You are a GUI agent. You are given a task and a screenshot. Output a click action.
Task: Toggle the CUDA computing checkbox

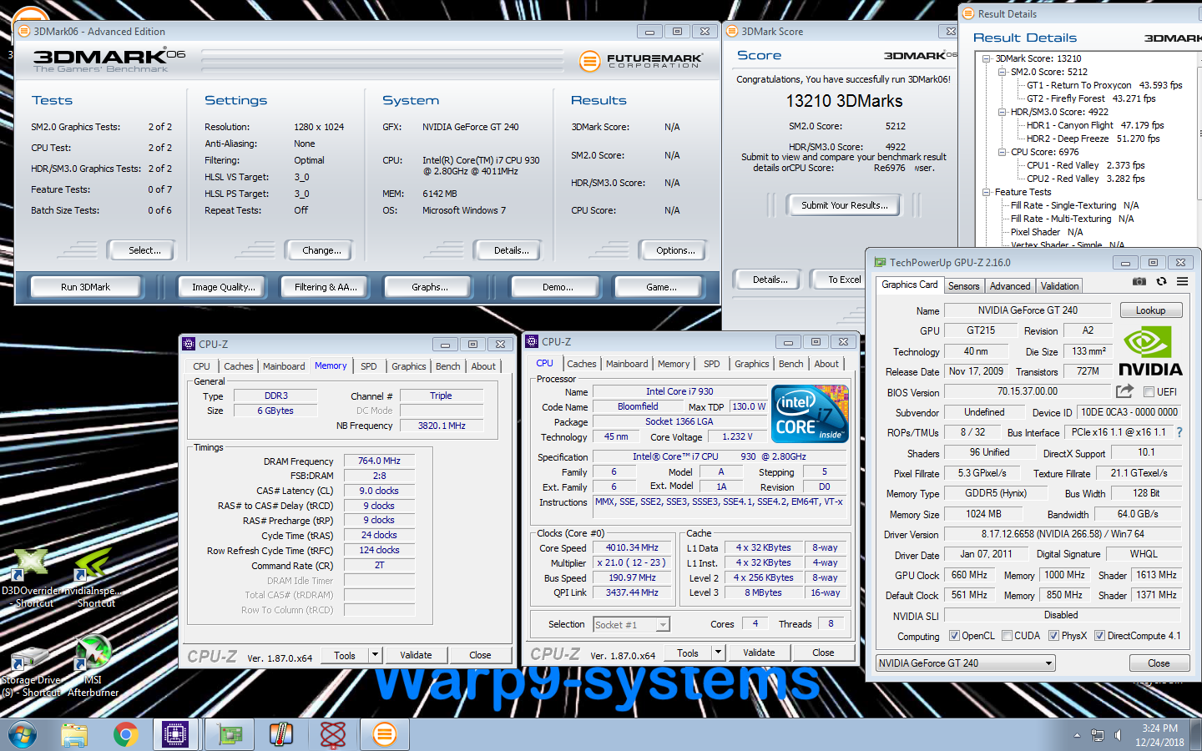(x=1007, y=636)
